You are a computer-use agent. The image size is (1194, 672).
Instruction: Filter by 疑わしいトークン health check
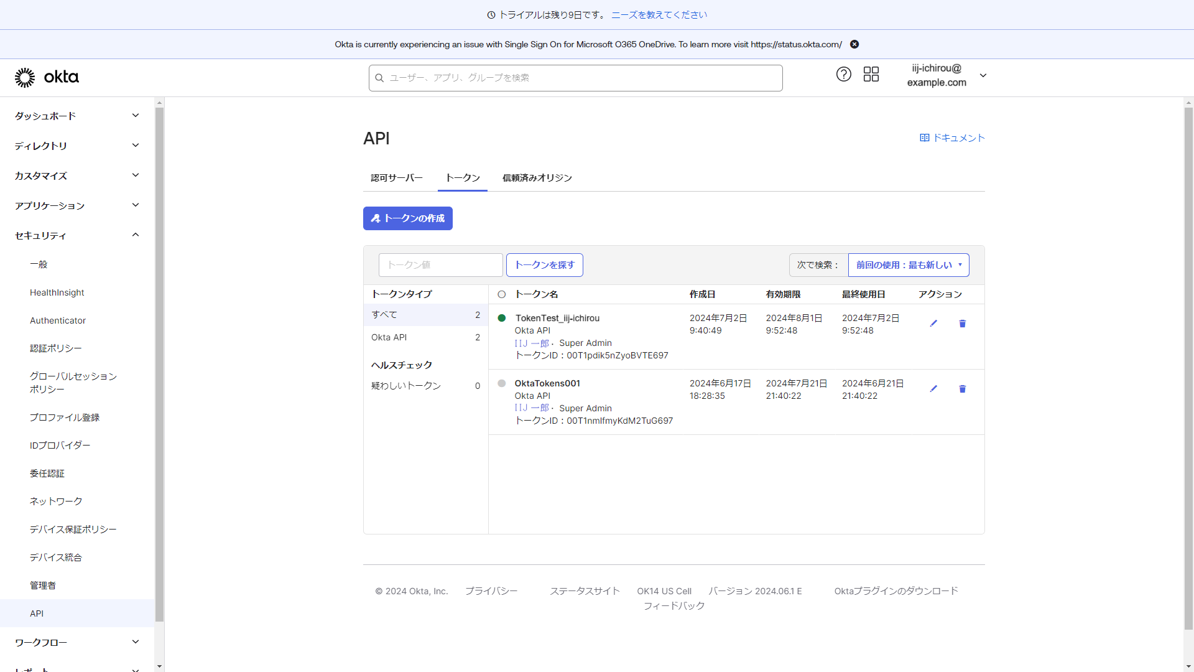(426, 386)
